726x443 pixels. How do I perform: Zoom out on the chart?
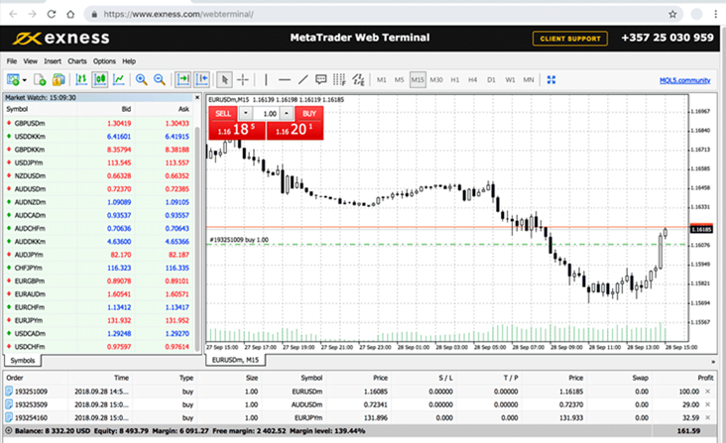pyautogui.click(x=160, y=80)
